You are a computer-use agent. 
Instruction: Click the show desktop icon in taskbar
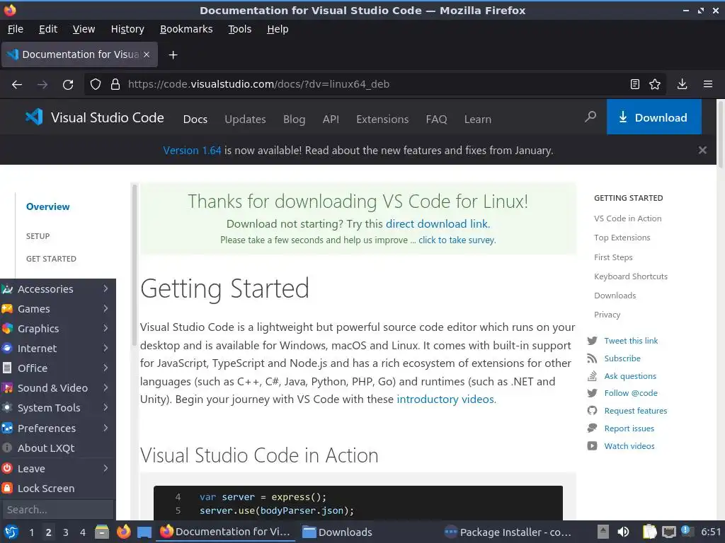tap(144, 532)
